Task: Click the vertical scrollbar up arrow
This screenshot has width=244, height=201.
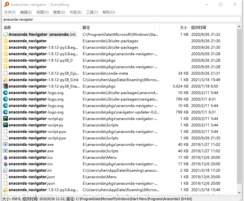Action: (x=239, y=27)
